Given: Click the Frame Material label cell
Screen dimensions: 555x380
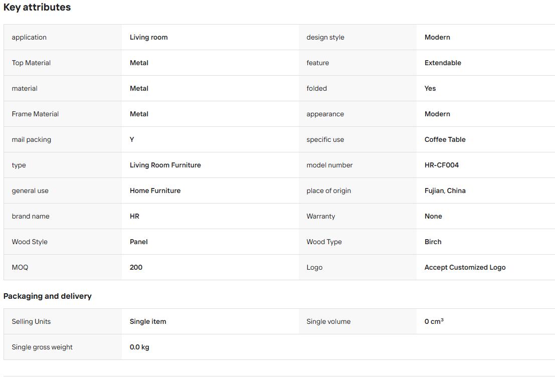Looking at the screenshot, I should click(63, 114).
